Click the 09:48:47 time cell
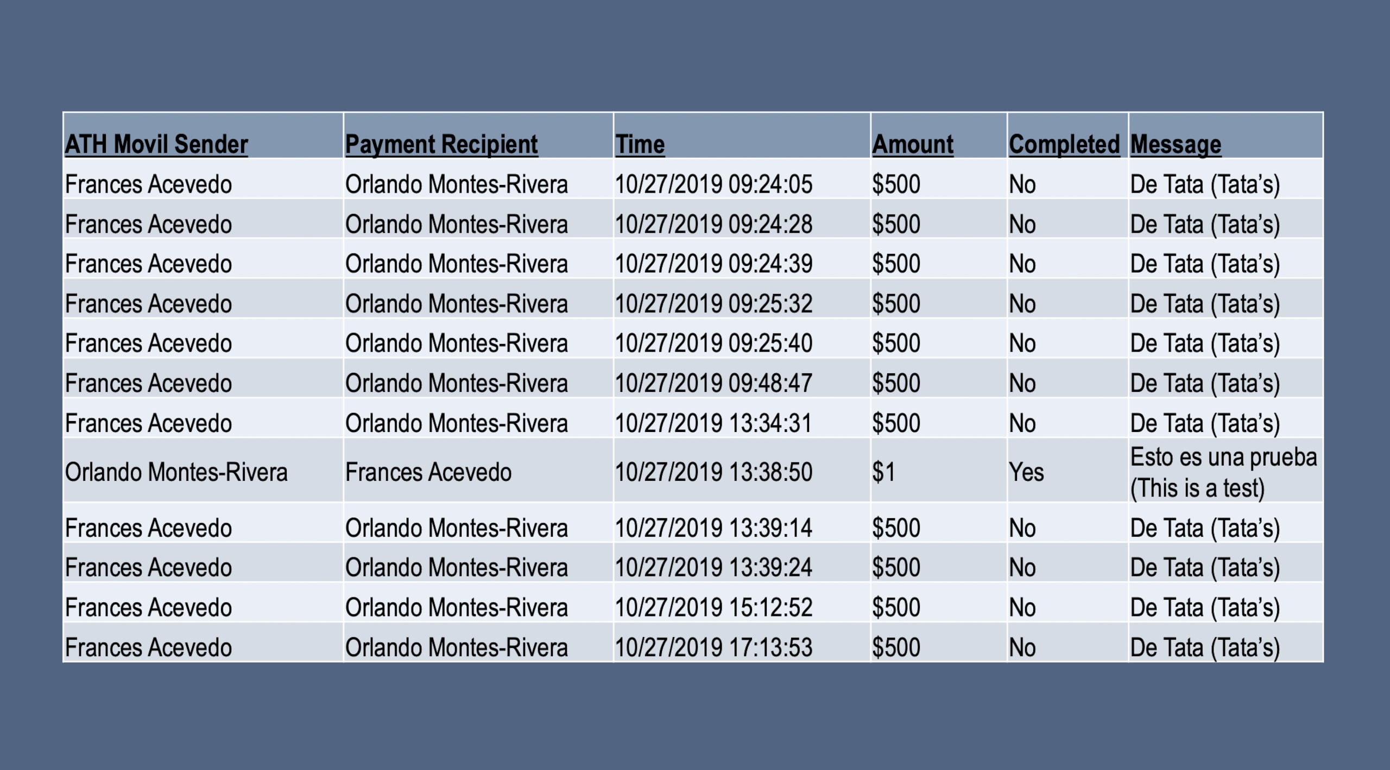Viewport: 1390px width, 770px height. coord(713,383)
